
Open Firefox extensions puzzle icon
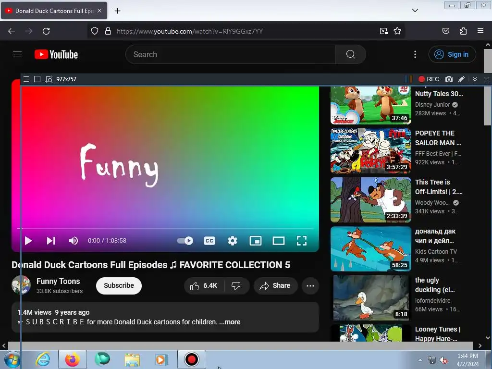[463, 31]
